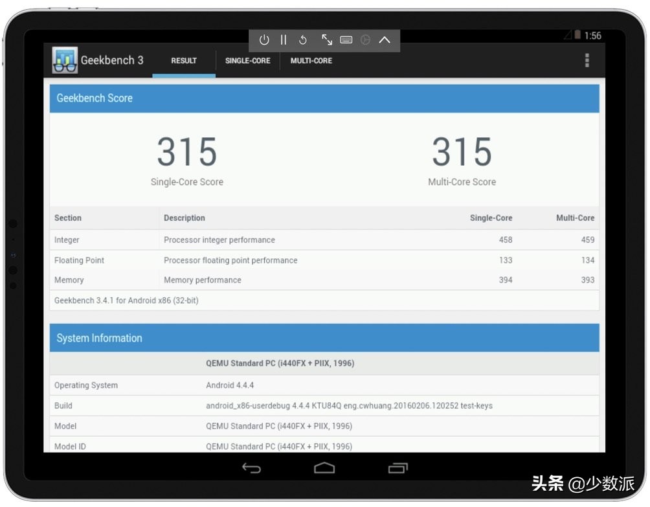
Task: Switch to the RESULT tab
Action: (184, 60)
